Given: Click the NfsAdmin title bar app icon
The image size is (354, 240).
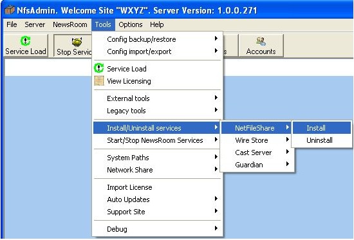Looking at the screenshot, I should [10, 10].
